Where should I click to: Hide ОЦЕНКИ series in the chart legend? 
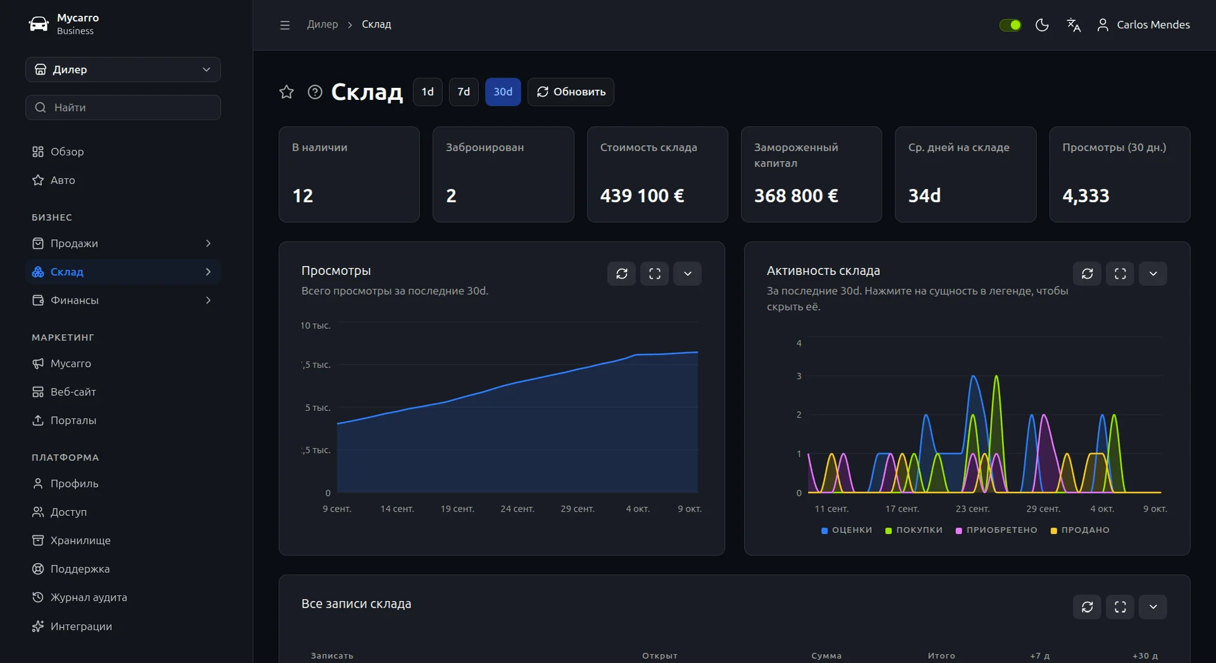coord(847,530)
